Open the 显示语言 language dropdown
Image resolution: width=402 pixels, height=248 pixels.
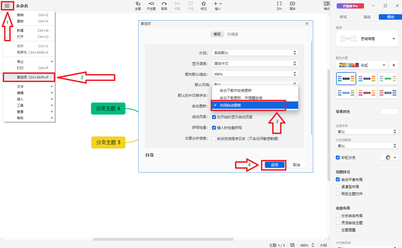coord(255,63)
